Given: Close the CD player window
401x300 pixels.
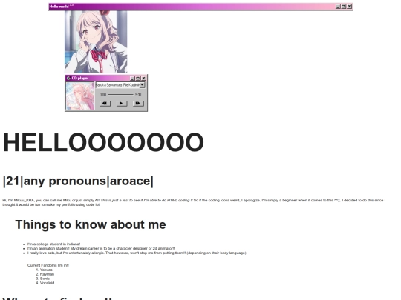Looking at the screenshot, I should pos(144,78).
